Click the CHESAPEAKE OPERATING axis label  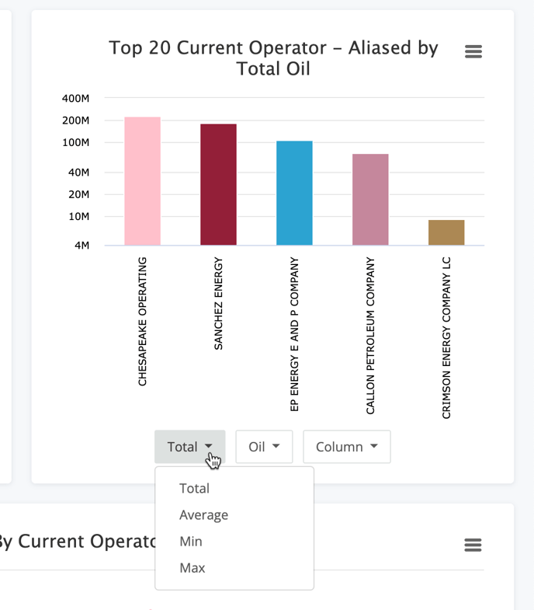tap(142, 322)
